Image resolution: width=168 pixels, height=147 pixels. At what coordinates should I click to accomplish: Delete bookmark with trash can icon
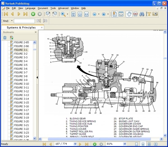coord(5,38)
